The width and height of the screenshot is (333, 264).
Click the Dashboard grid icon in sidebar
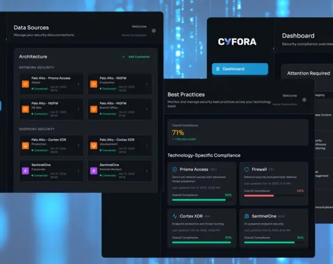pos(218,69)
